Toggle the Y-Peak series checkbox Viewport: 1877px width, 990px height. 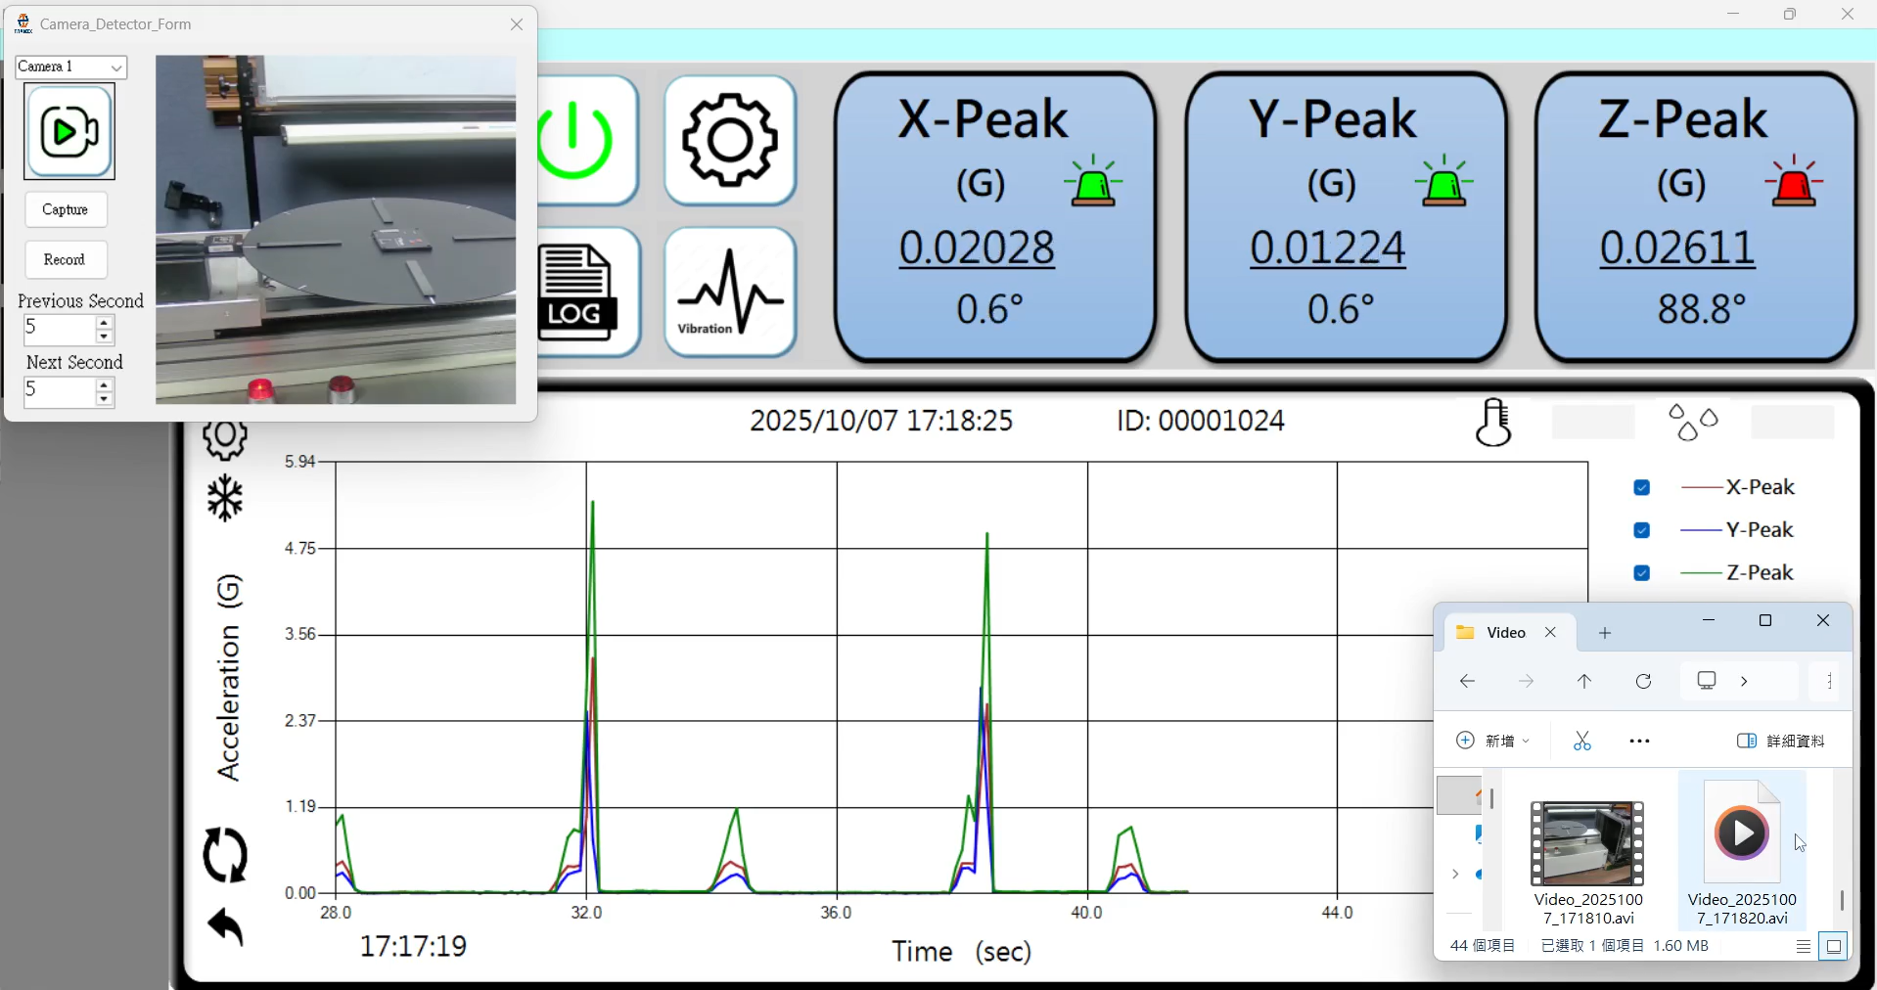pos(1642,530)
